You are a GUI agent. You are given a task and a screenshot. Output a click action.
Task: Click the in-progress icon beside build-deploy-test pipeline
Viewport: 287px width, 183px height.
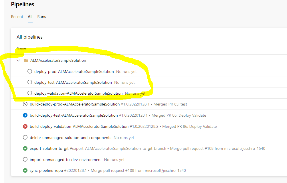tap(25, 115)
